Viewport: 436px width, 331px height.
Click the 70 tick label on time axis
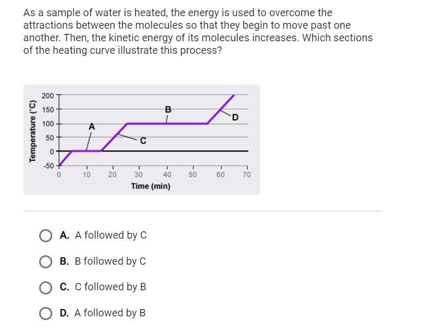pyautogui.click(x=246, y=175)
